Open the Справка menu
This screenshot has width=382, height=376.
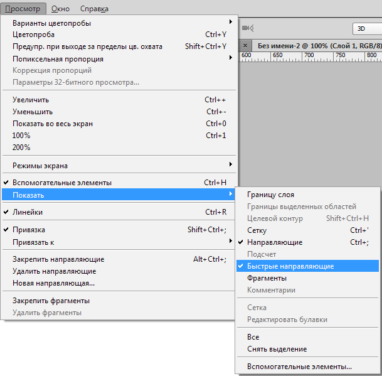click(94, 9)
